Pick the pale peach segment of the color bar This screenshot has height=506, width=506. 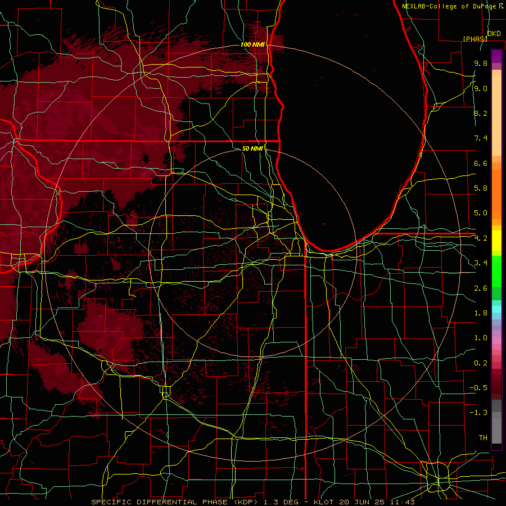click(x=496, y=115)
